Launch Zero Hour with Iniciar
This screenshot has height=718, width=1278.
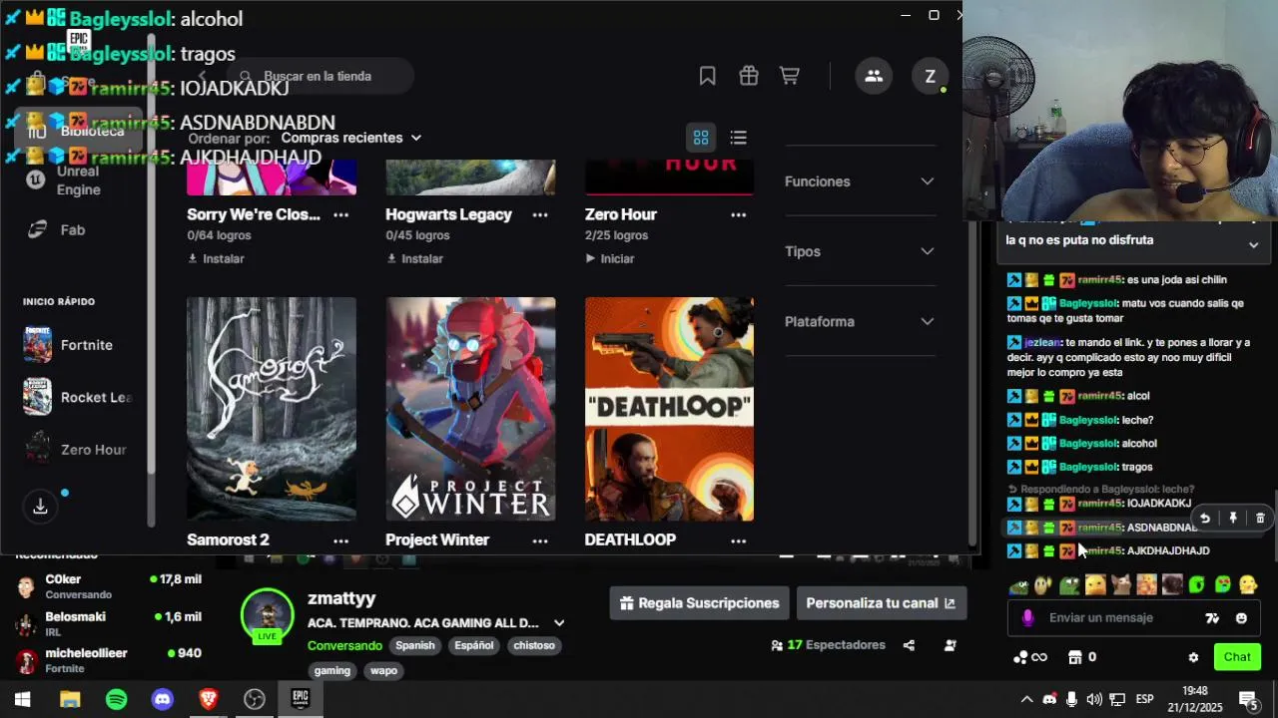610,258
